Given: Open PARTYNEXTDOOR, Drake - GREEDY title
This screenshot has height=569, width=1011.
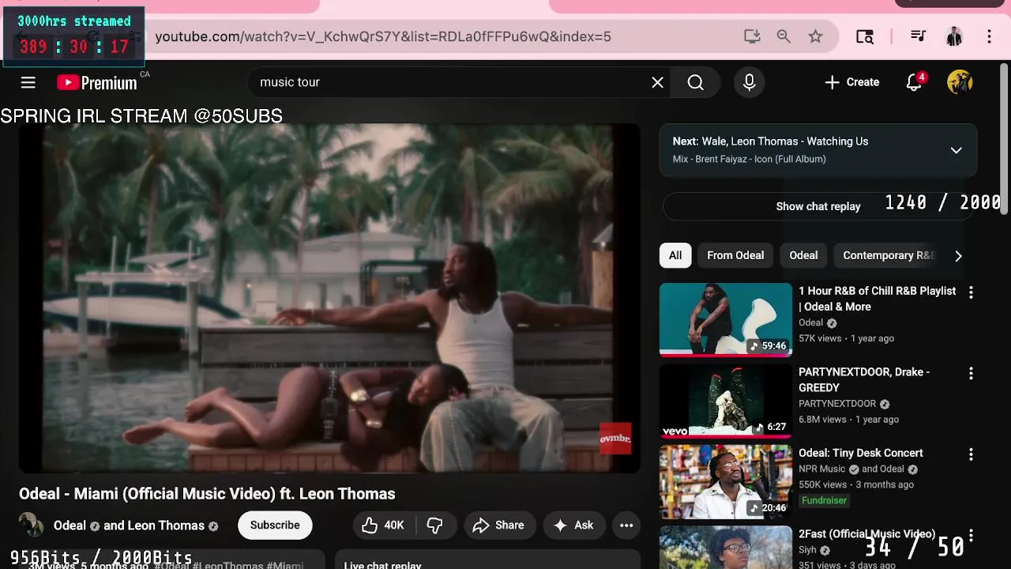Looking at the screenshot, I should tap(864, 379).
